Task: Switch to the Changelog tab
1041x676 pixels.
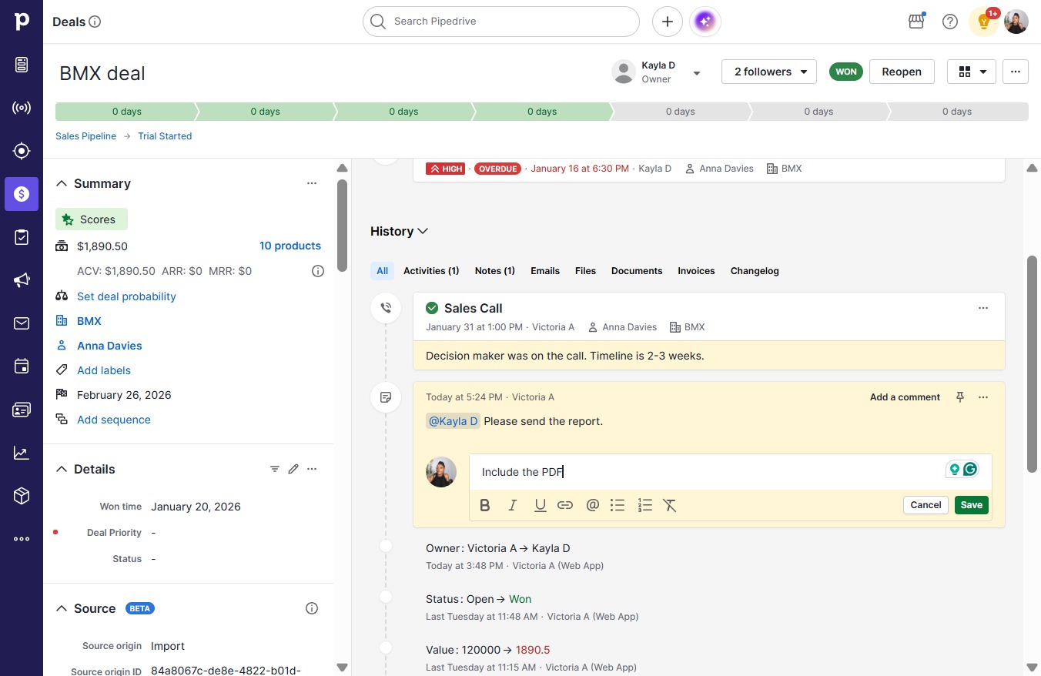Action: [755, 271]
